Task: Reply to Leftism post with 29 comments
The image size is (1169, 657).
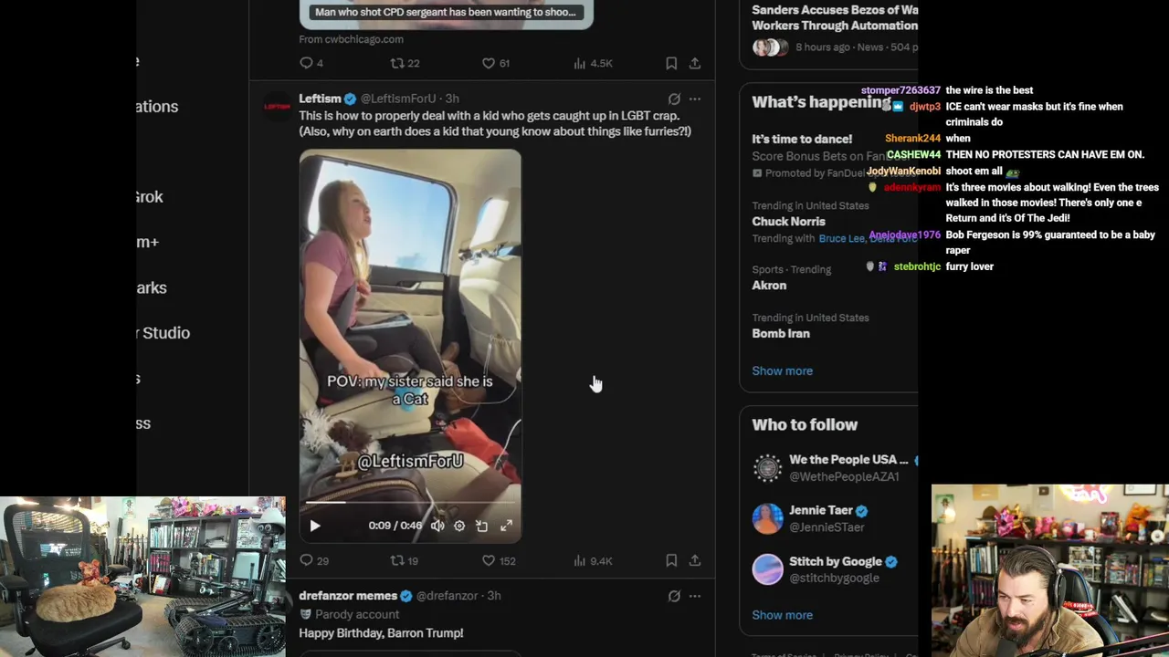Action: click(314, 560)
